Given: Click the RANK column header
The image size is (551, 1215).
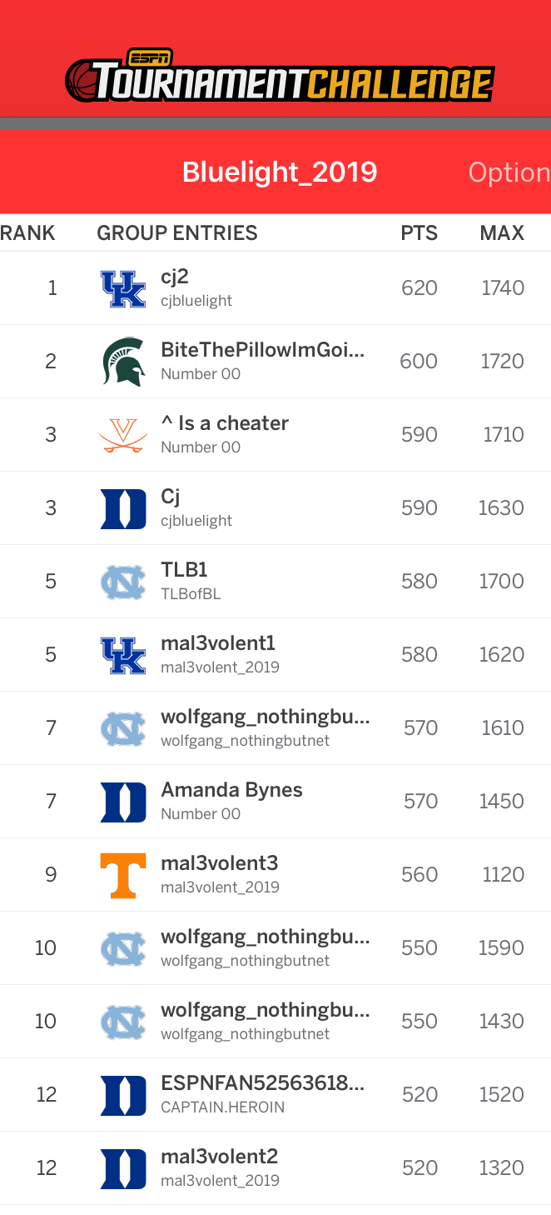Looking at the screenshot, I should 27,233.
